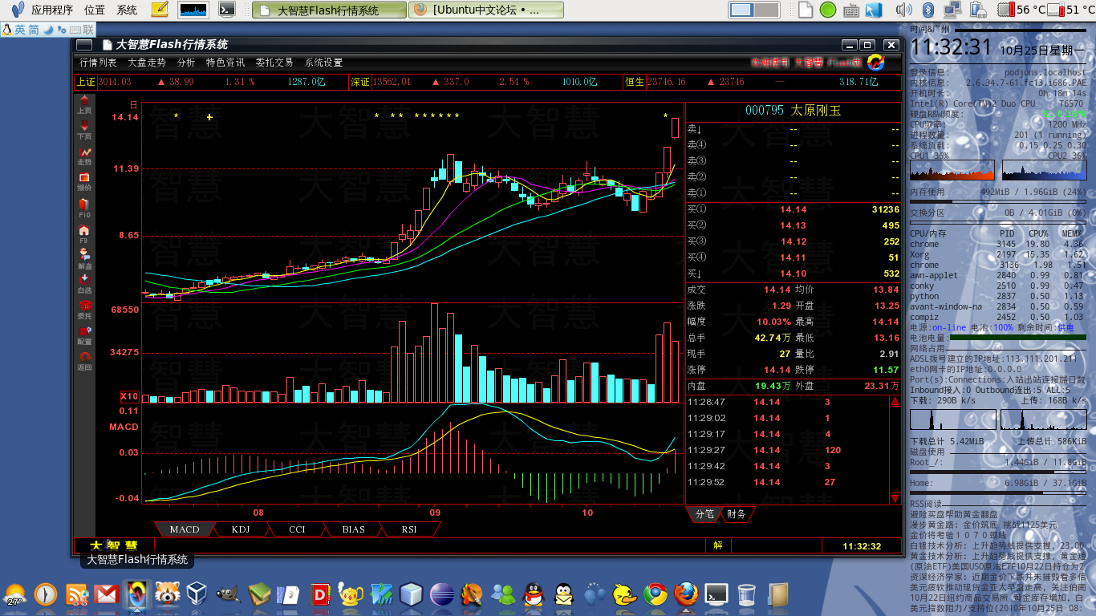The height and width of the screenshot is (616, 1096).
Task: Open 位置 menu in top panel
Action: pyautogui.click(x=95, y=10)
